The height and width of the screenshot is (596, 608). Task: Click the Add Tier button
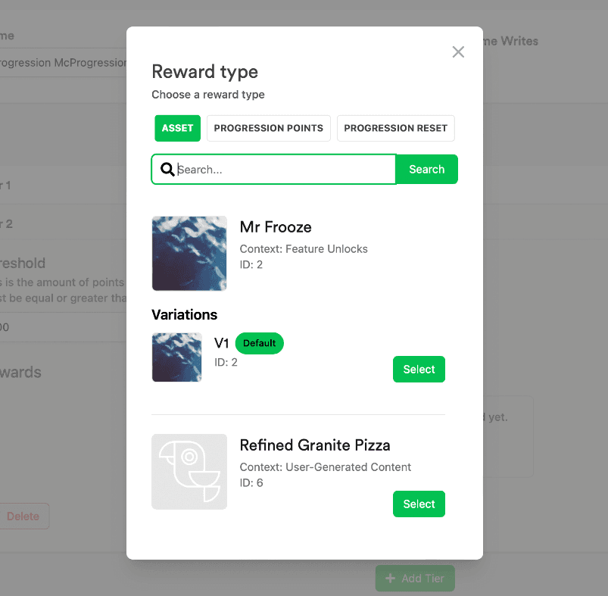tap(415, 578)
